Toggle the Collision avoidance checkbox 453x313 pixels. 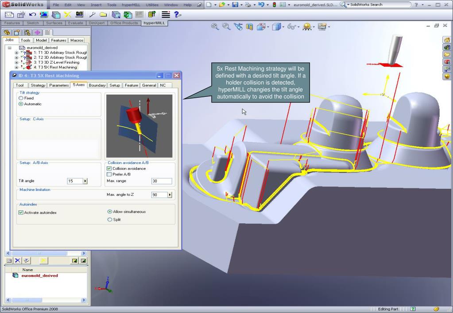(109, 168)
